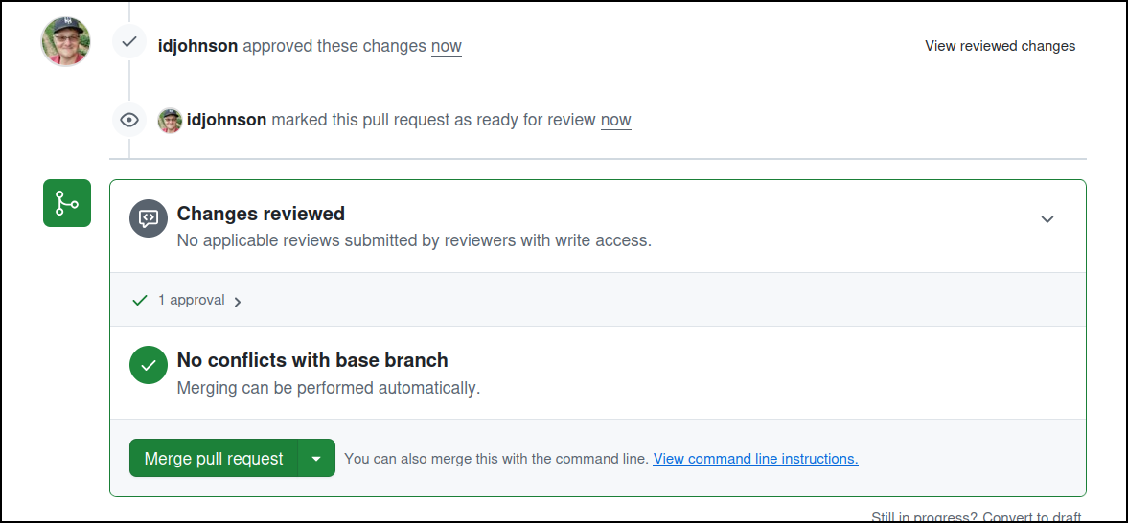Open the merge method dropdown arrow
This screenshot has height=523, width=1128.
[x=316, y=458]
